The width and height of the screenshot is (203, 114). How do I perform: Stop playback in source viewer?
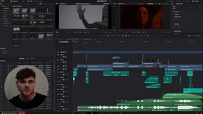[80, 32]
